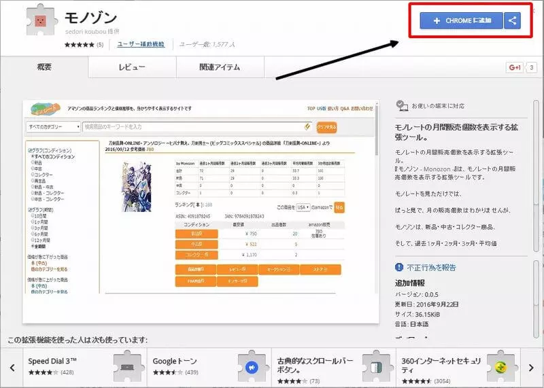Viewport: 544px width, 388px height.
Task: Click the TOP link in the screenshot header
Action: [x=311, y=109]
